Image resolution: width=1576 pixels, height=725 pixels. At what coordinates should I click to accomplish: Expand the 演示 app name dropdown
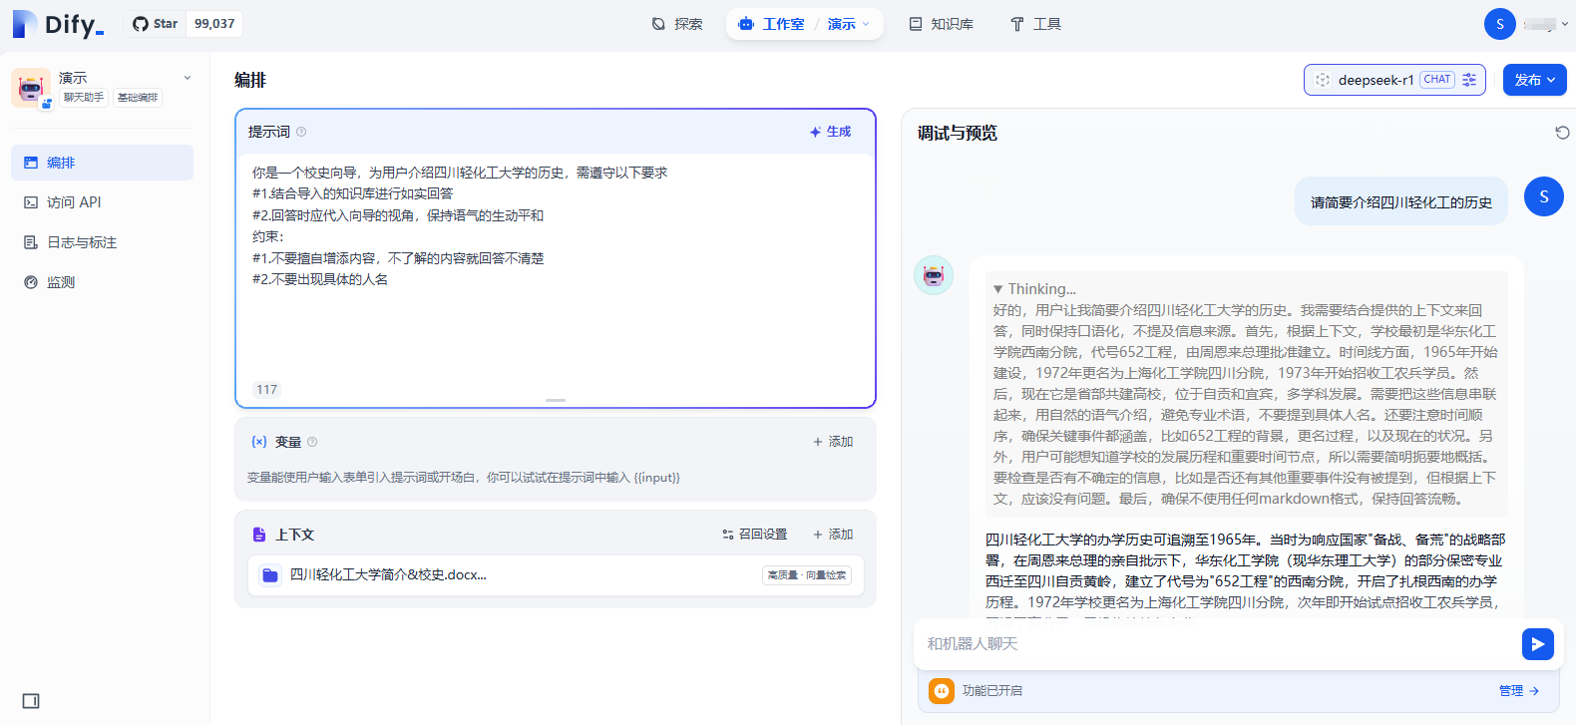point(187,78)
